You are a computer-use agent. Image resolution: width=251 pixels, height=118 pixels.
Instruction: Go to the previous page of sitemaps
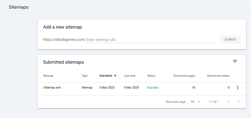(x=228, y=102)
